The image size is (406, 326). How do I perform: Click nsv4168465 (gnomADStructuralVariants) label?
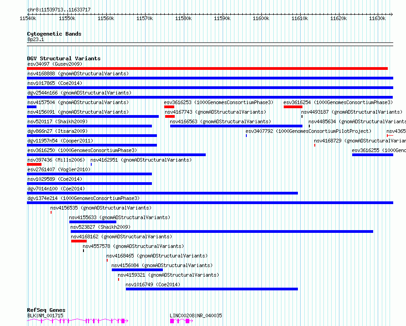[157, 256]
